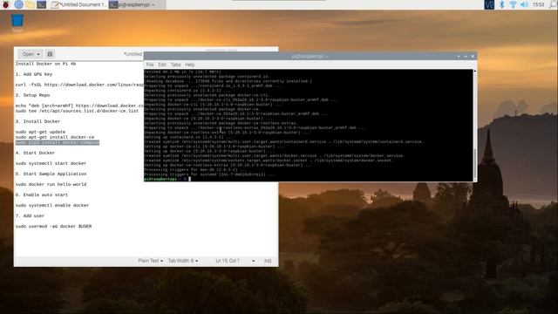Click the line 'sudo systemctl start docker'

click(51, 163)
